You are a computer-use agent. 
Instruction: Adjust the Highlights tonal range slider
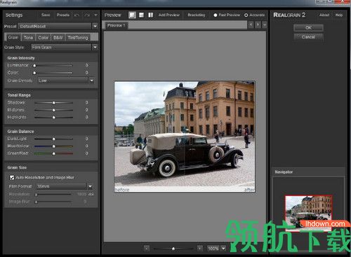(54, 117)
